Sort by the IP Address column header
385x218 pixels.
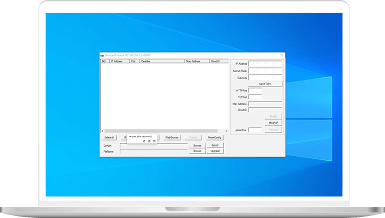120,61
